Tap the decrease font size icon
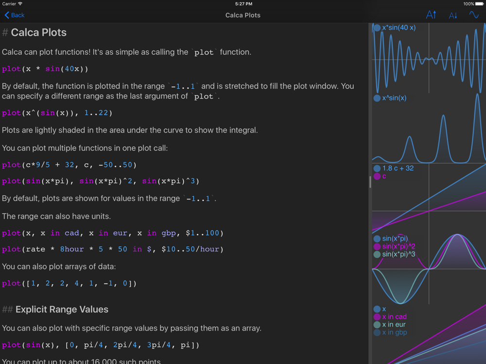 tap(452, 16)
